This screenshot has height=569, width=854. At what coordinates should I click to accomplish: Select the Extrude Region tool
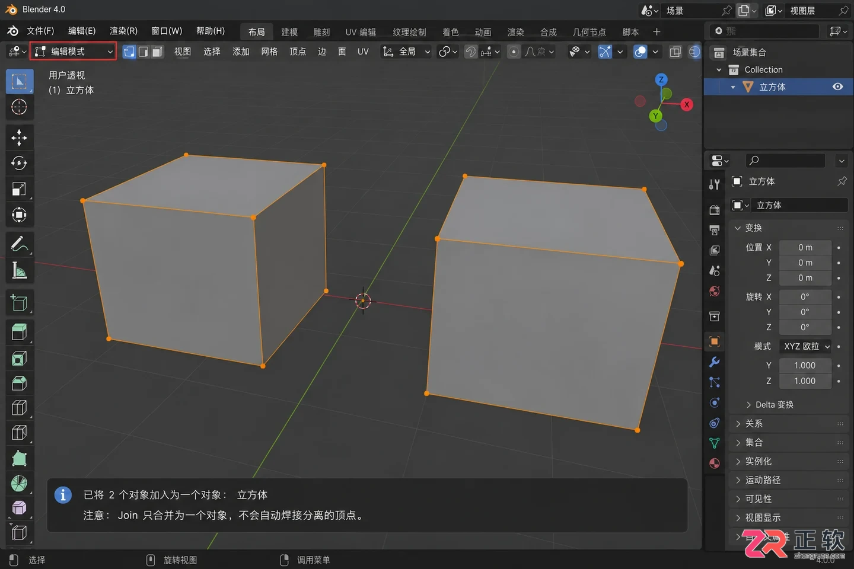pyautogui.click(x=20, y=332)
